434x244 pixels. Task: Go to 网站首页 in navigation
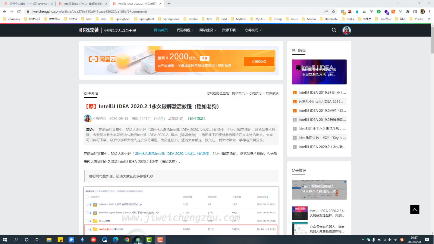(x=161, y=30)
